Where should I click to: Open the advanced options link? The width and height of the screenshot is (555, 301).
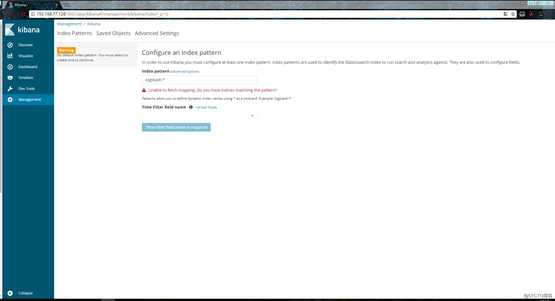[185, 72]
